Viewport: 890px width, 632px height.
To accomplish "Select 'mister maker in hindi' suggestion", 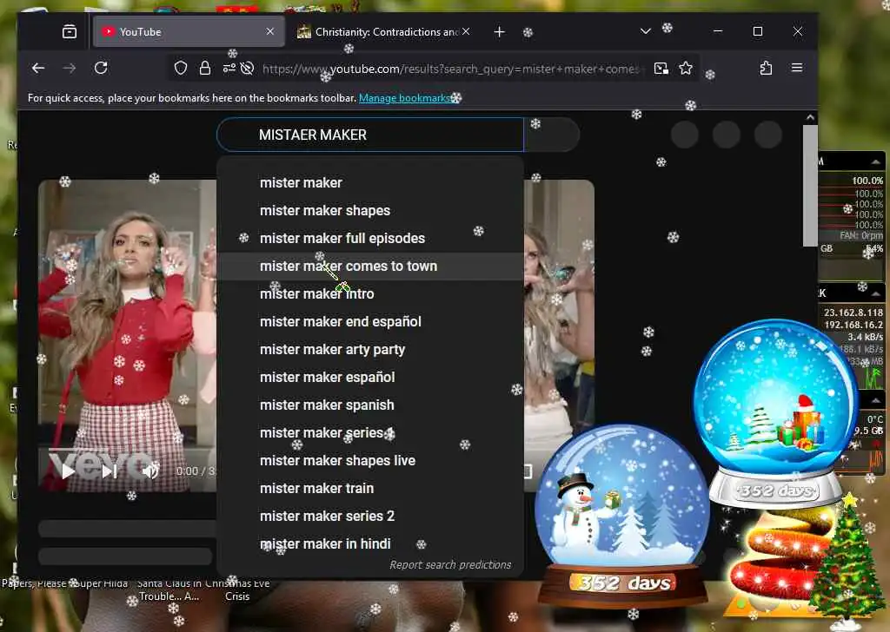I will (370, 543).
